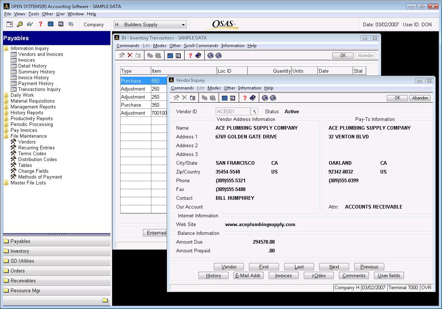Viewport: 442px width, 309px height.
Task: Open the Window menu in main window
Action: coord(76,14)
